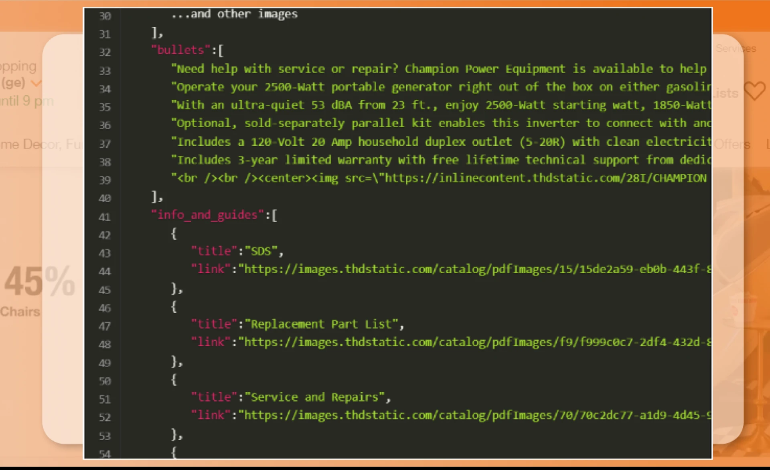Viewport: 770px width, 470px height.
Task: Click the 45% promotional banner
Action: [x=39, y=281]
